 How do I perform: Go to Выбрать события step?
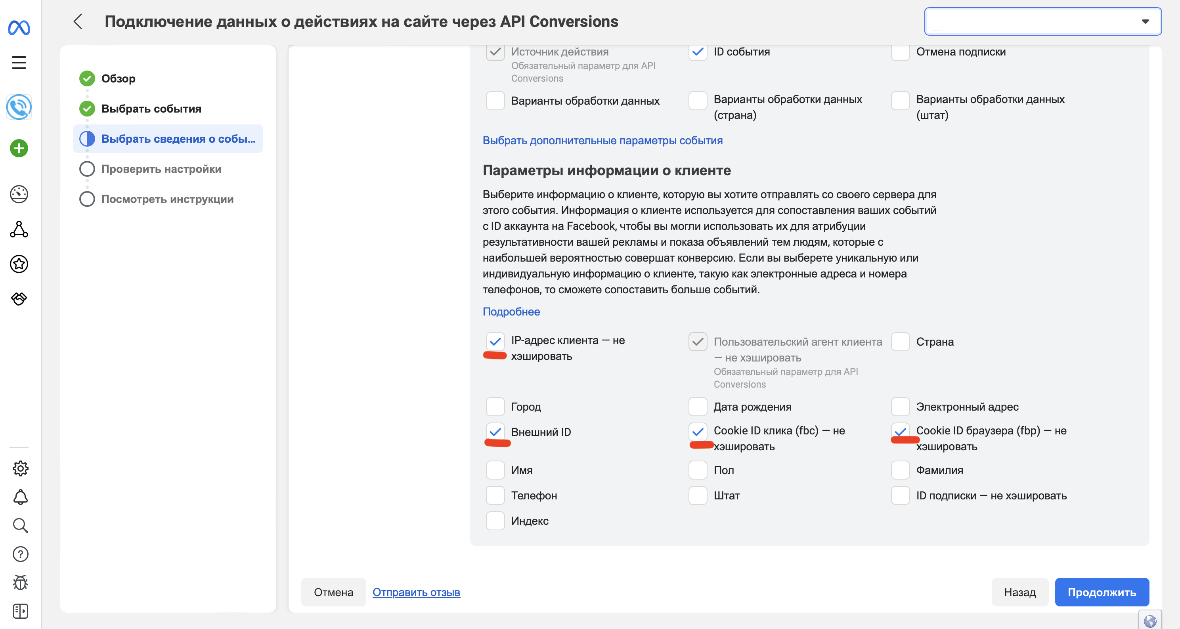[151, 109]
